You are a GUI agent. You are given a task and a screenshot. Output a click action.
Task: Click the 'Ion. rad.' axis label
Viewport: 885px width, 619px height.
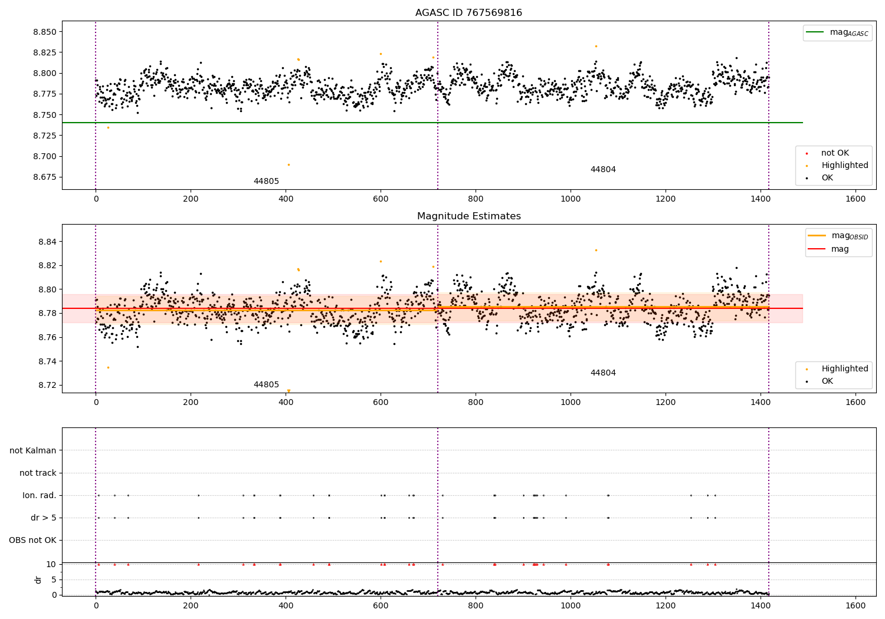tap(40, 496)
